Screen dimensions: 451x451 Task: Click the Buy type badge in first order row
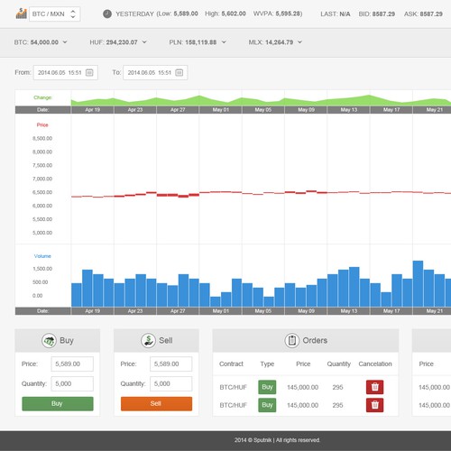267,387
